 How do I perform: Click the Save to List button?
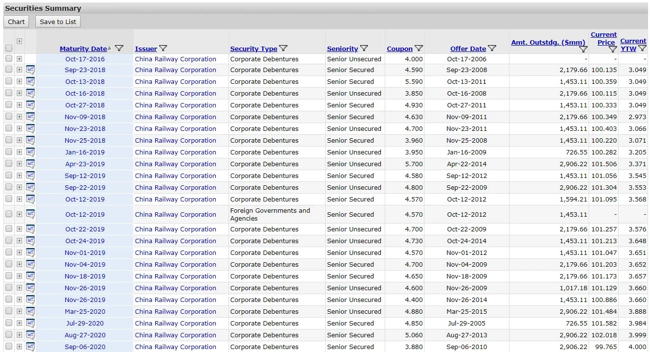coord(58,22)
